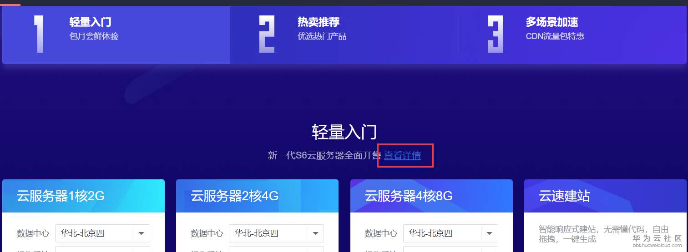Open dropdown arrow for 1核2G data center
This screenshot has width=688, height=252.
click(141, 233)
